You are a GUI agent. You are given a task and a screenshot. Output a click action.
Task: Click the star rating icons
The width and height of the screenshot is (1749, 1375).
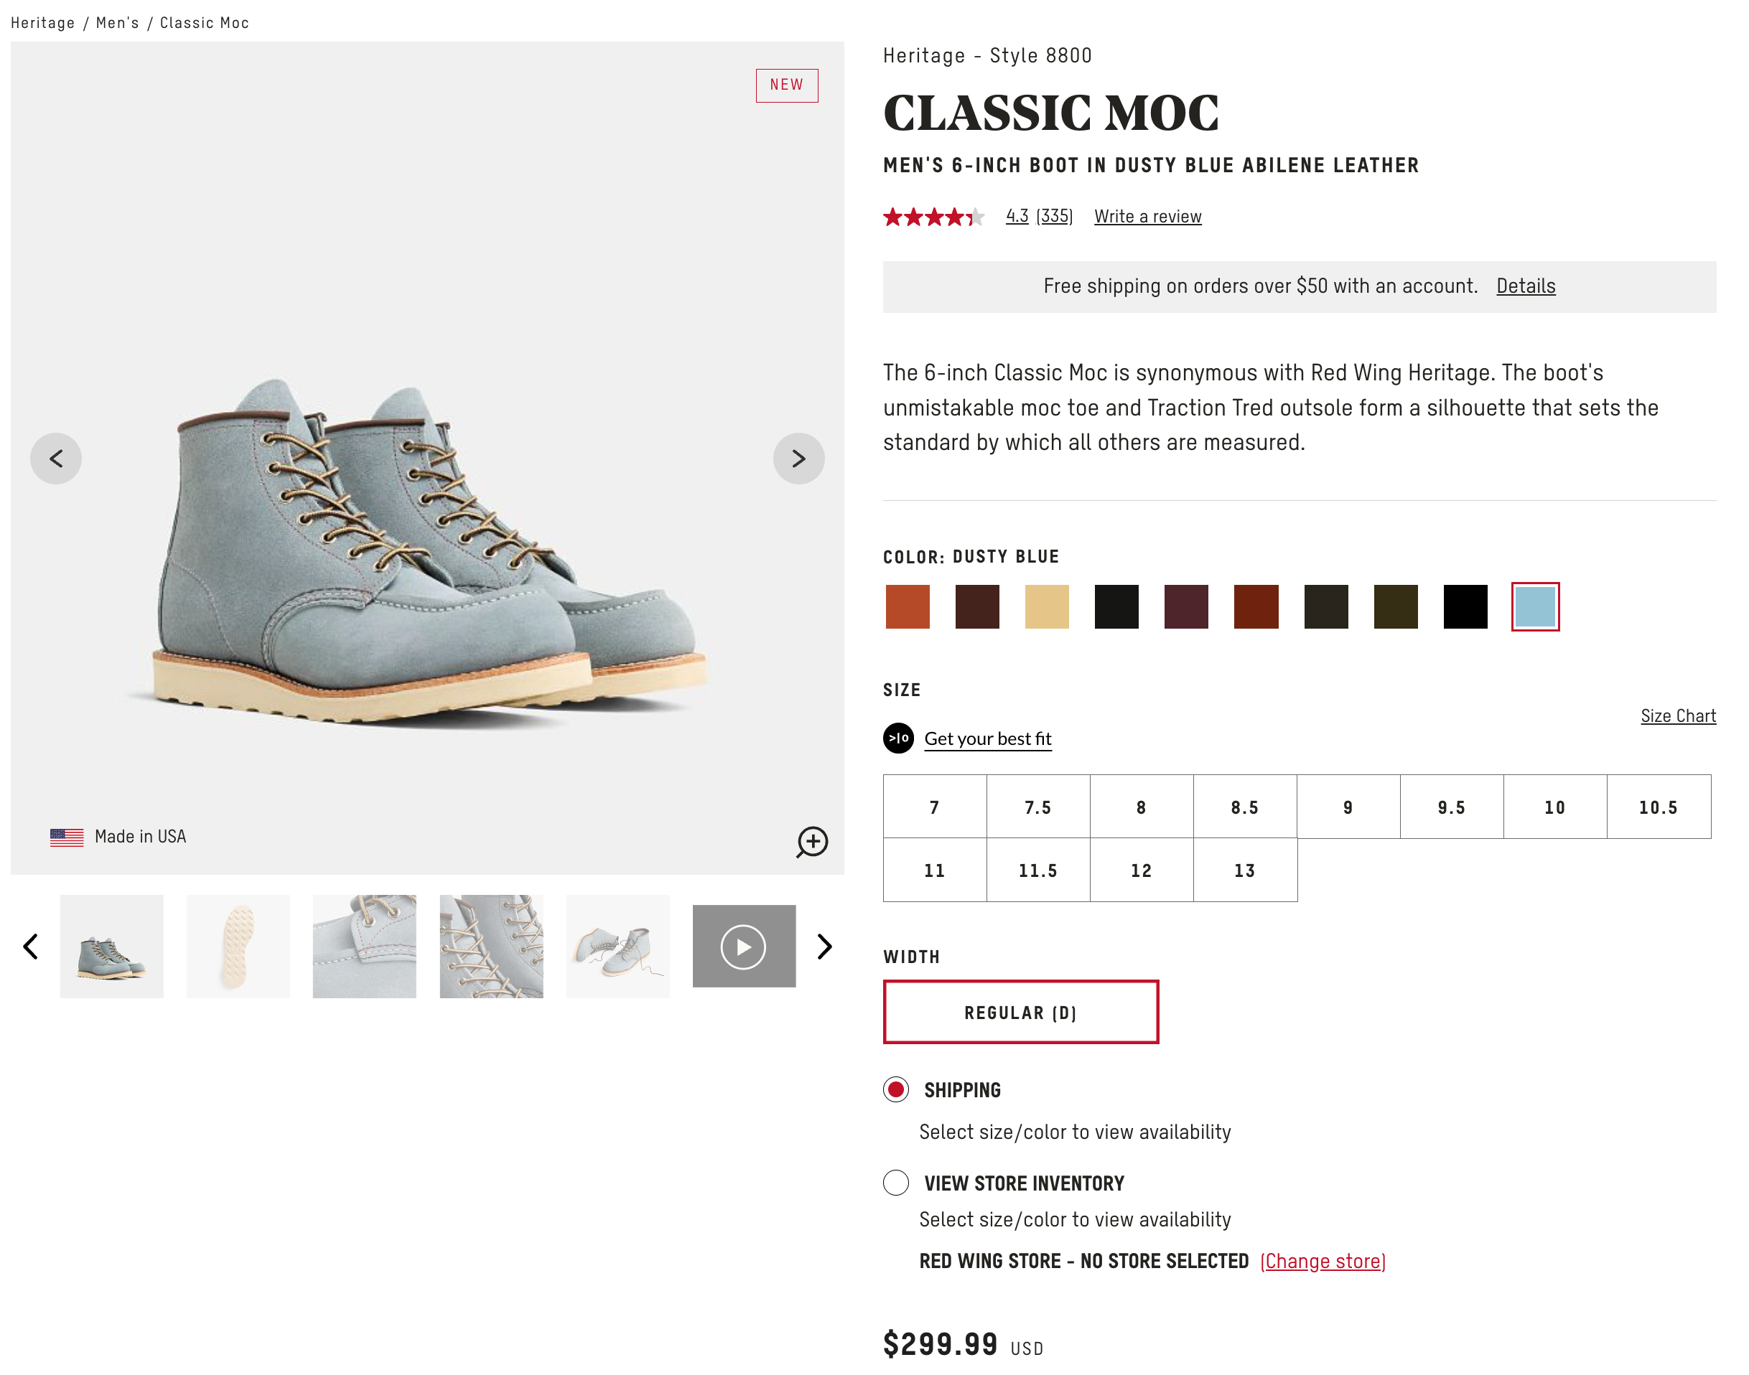click(x=933, y=217)
